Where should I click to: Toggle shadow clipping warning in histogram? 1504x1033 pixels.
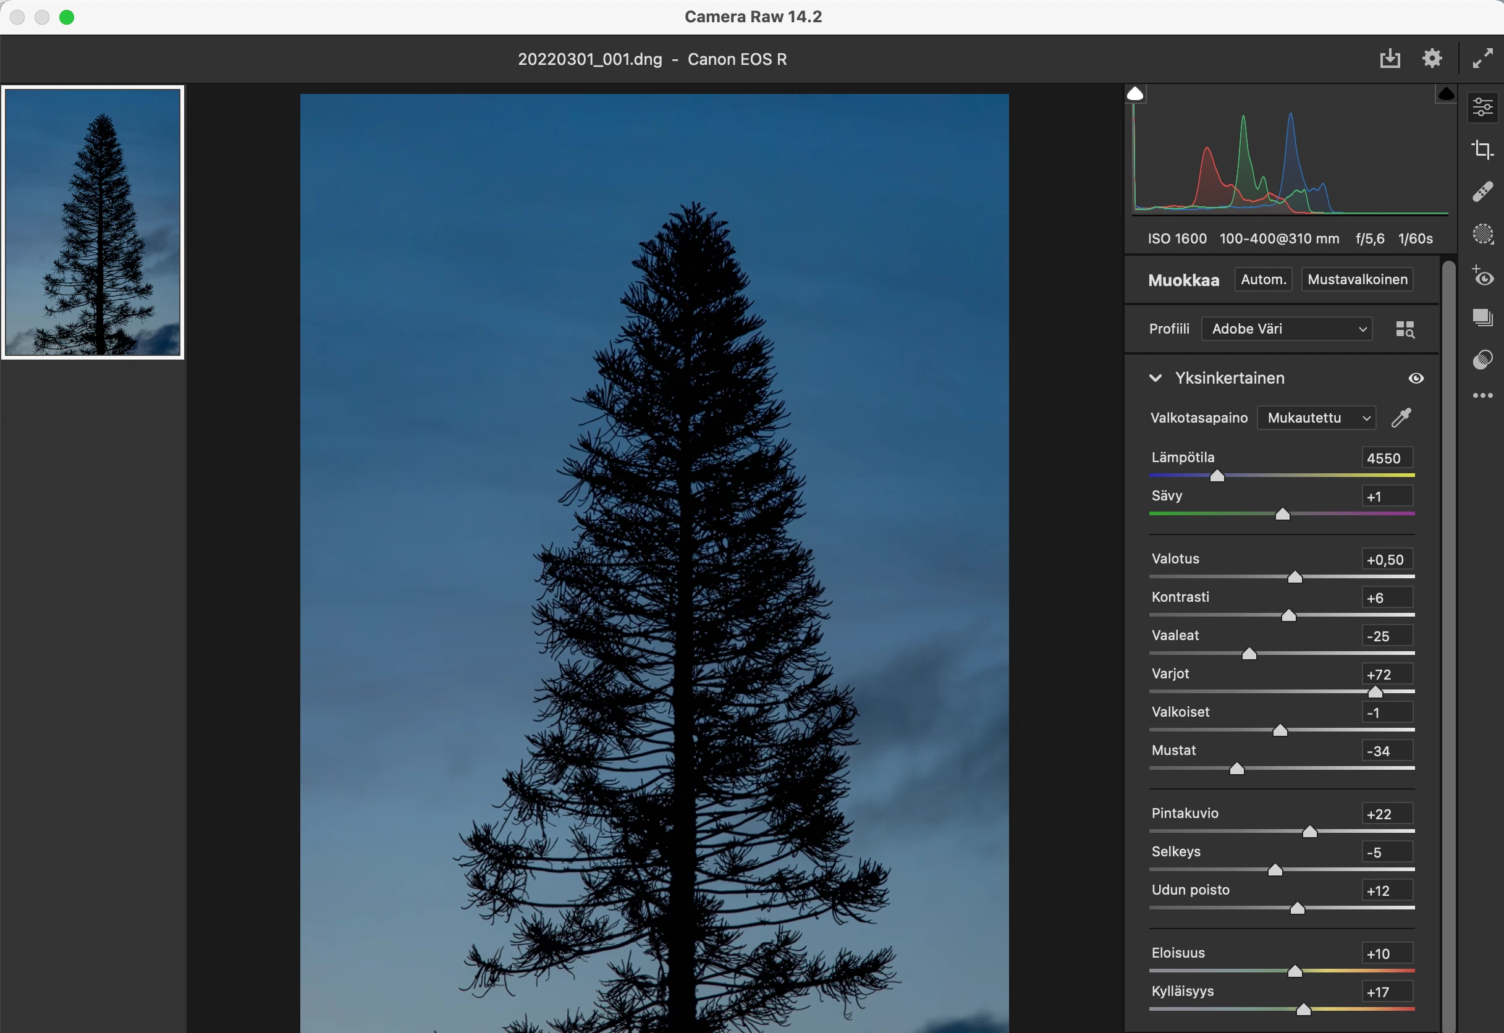click(x=1135, y=94)
